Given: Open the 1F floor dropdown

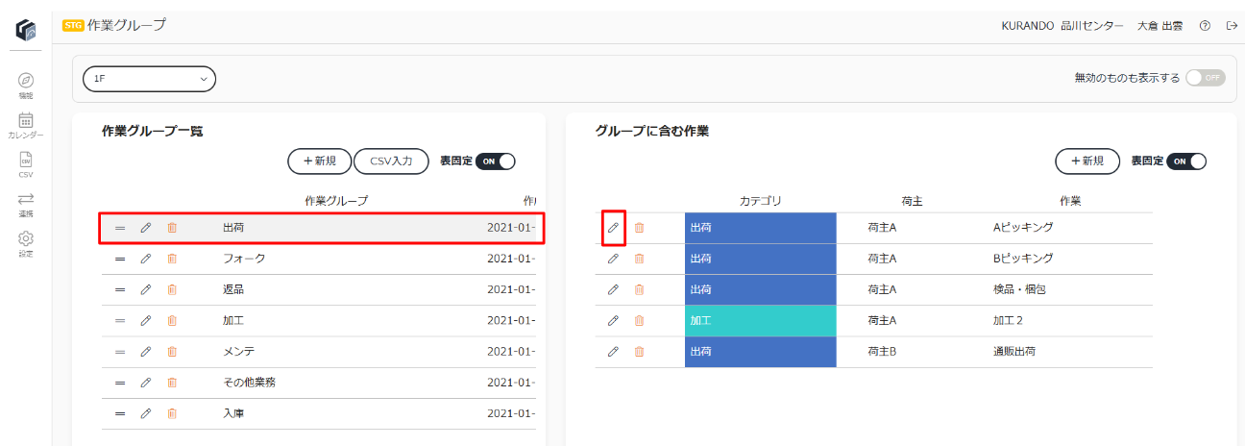Looking at the screenshot, I should [x=149, y=79].
